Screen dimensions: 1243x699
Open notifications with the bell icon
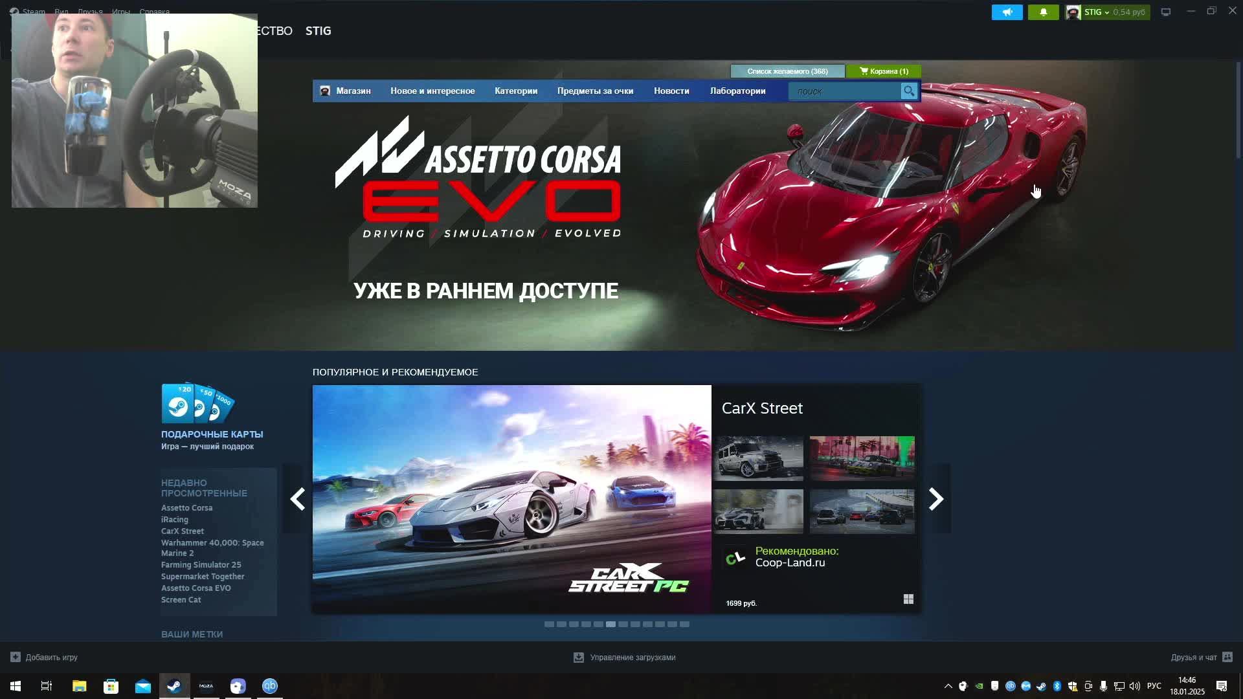coord(1043,12)
